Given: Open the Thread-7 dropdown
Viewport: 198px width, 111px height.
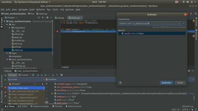Looking at the screenshot, I should coord(22,84).
